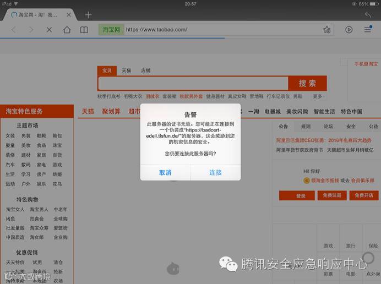Open the bookmarks book icon
Screen dimensions: 381x284
click(84, 30)
